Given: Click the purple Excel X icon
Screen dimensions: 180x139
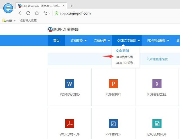Looking at the screenshot, I should pos(157,84).
